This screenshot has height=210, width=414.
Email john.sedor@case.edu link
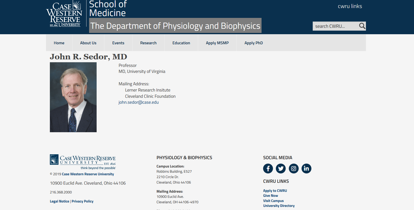(x=138, y=102)
